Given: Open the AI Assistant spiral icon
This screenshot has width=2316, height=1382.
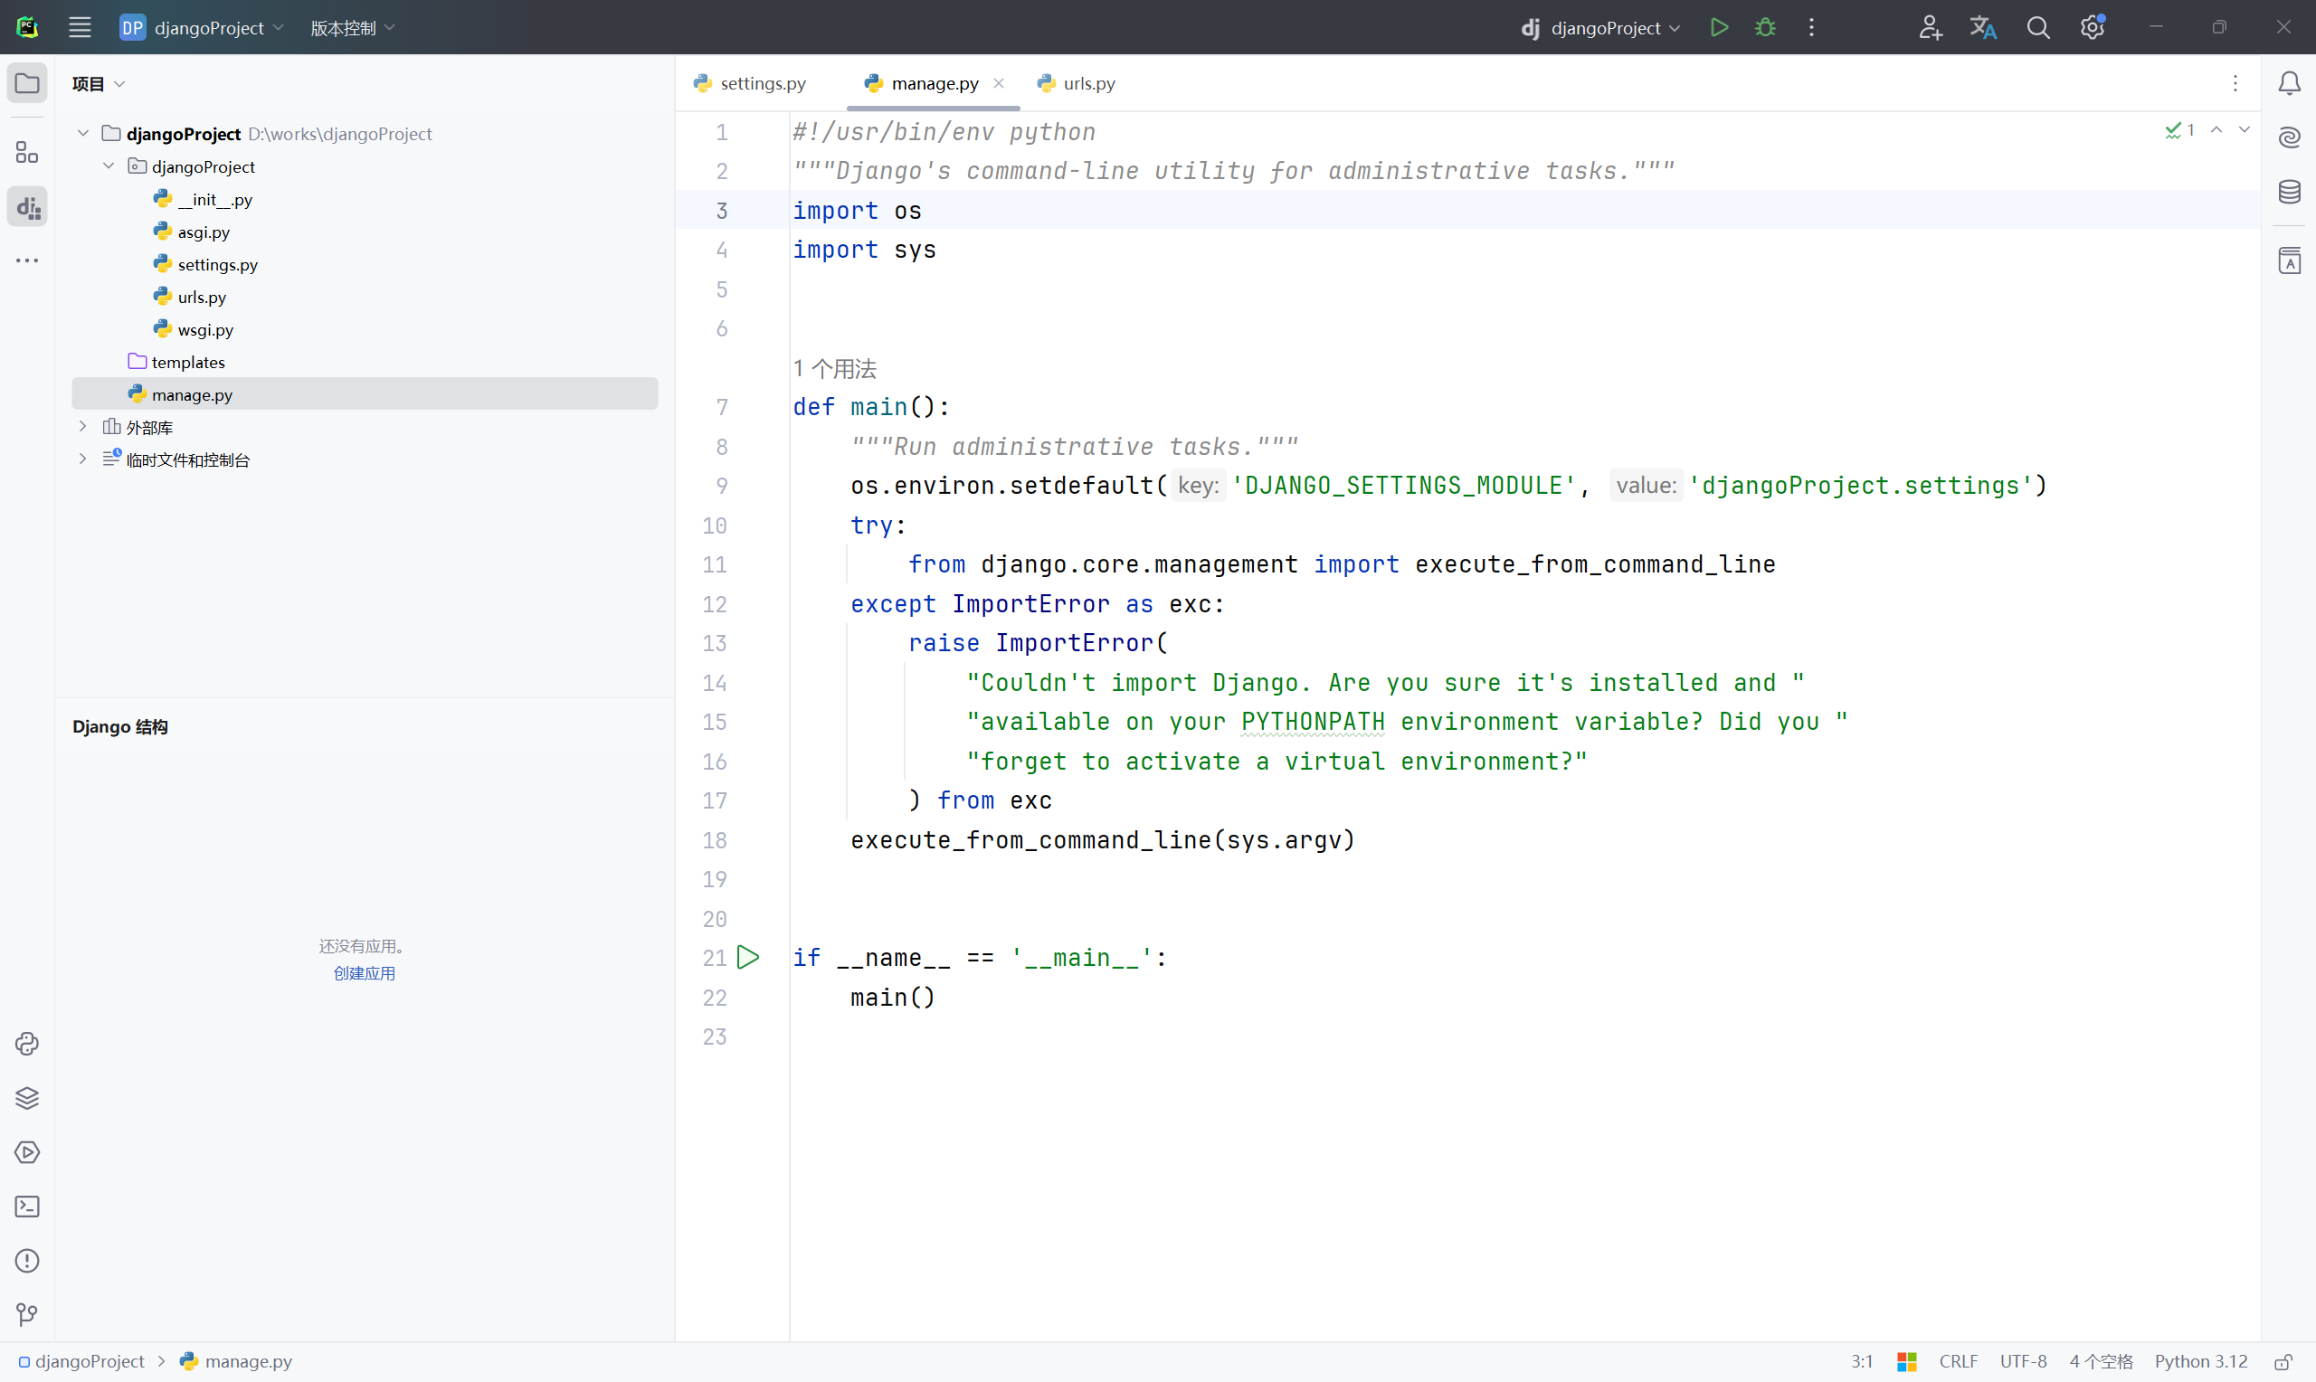Looking at the screenshot, I should [x=2289, y=137].
